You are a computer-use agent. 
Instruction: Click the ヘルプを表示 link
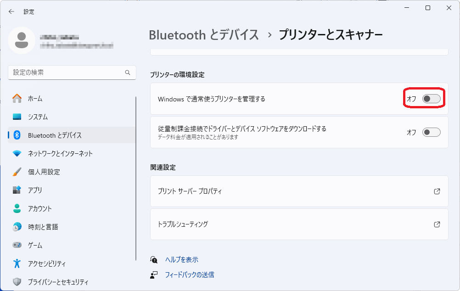[182, 260]
